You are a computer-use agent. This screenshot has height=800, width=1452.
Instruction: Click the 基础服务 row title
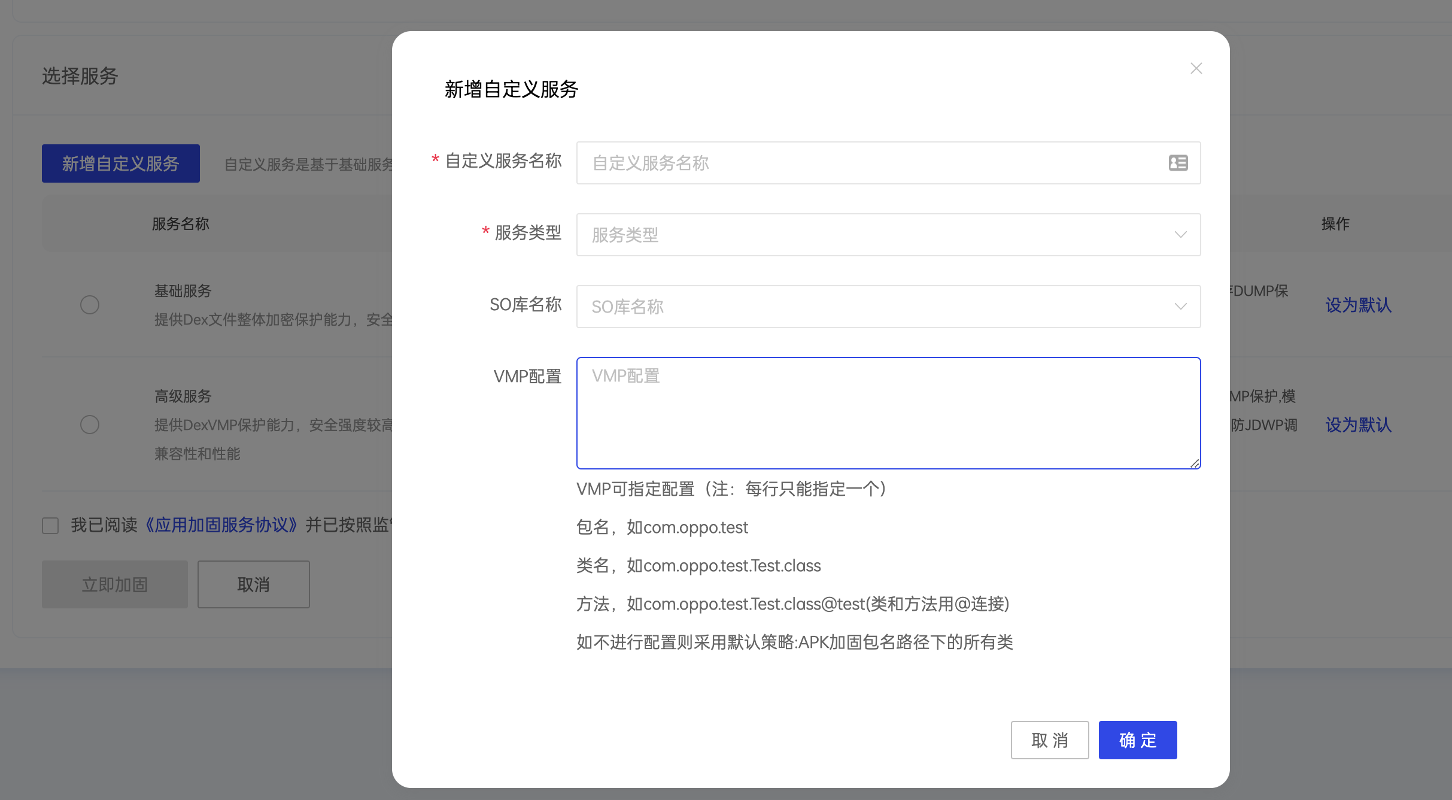183,291
